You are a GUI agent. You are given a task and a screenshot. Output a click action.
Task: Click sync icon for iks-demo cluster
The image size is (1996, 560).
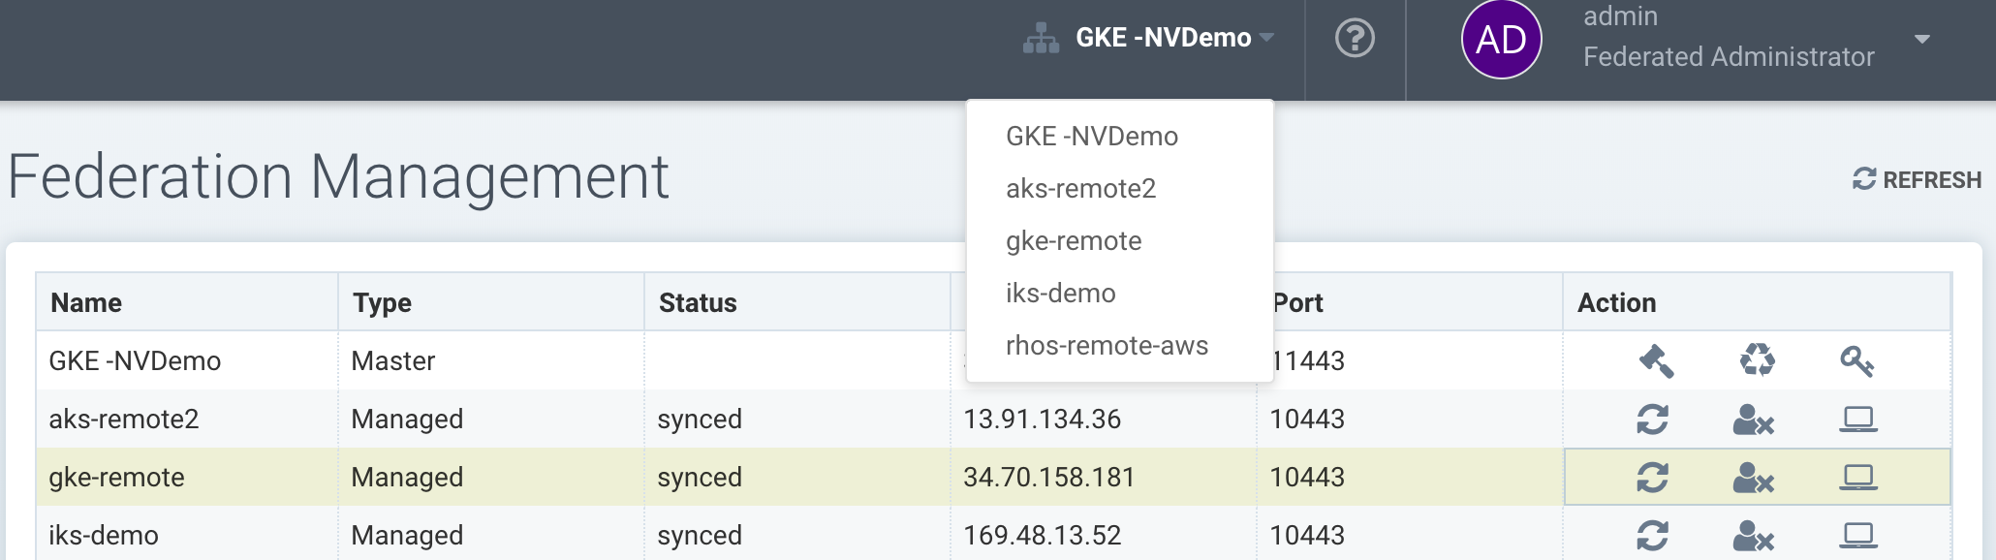tap(1653, 536)
